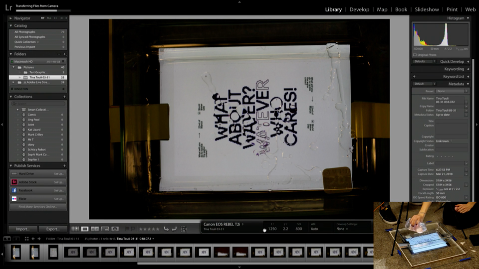479x269 pixels.
Task: Switch to second monitor window button
Action: (16, 239)
